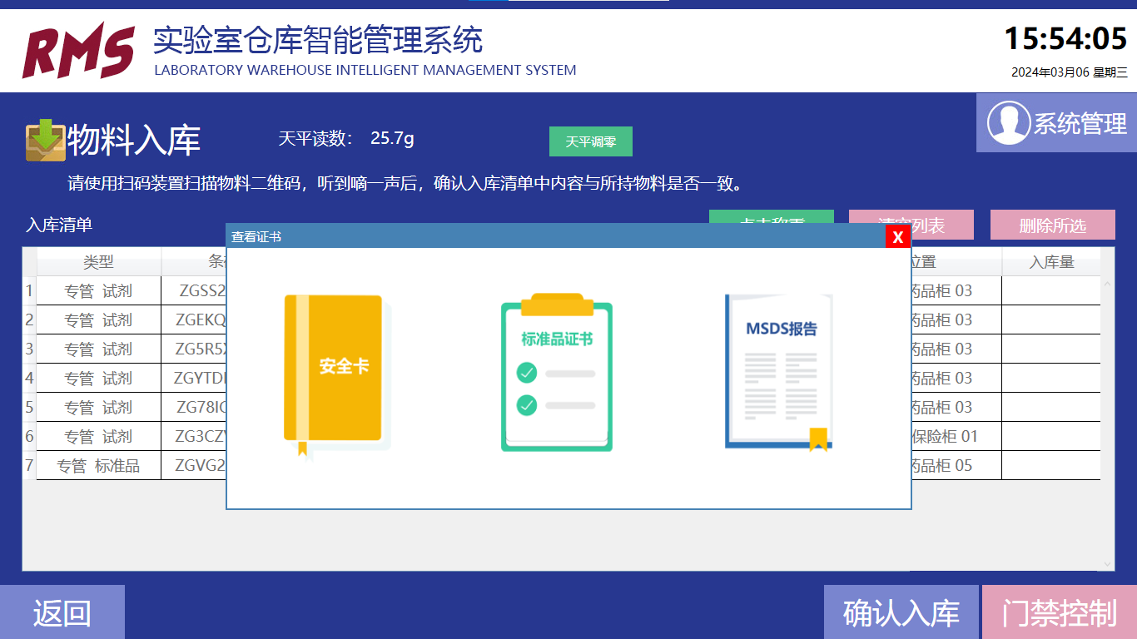
Task: Open the MSDS报告 document icon
Action: [779, 371]
